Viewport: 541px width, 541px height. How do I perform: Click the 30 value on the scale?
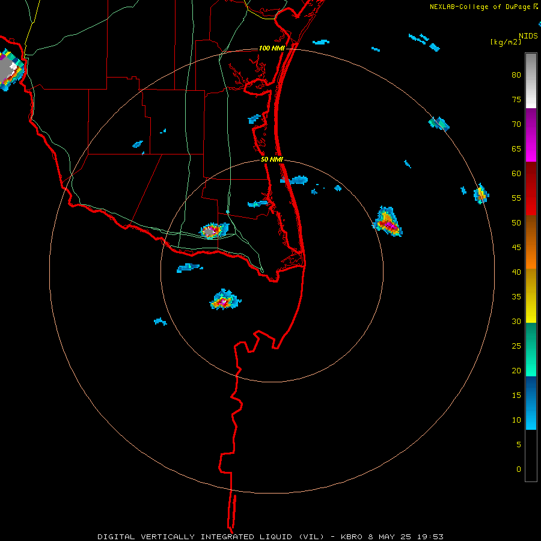pyautogui.click(x=516, y=321)
